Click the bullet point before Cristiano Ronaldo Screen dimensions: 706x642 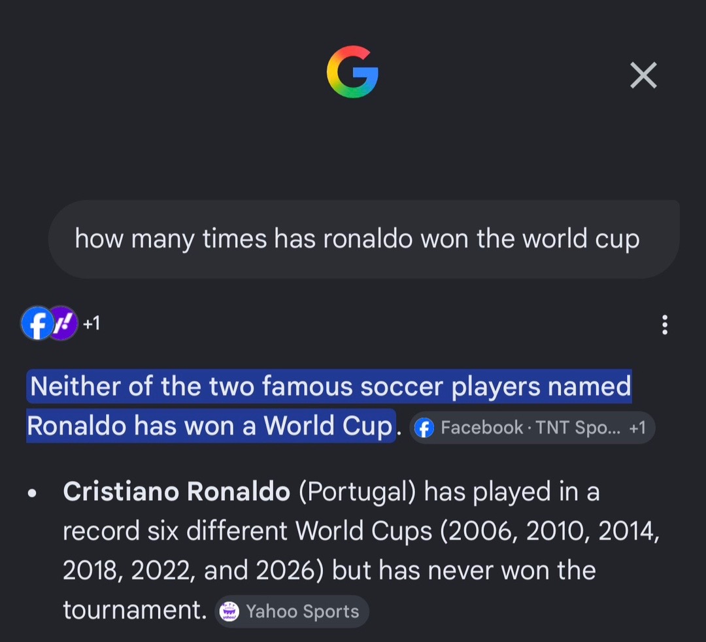[x=32, y=493]
